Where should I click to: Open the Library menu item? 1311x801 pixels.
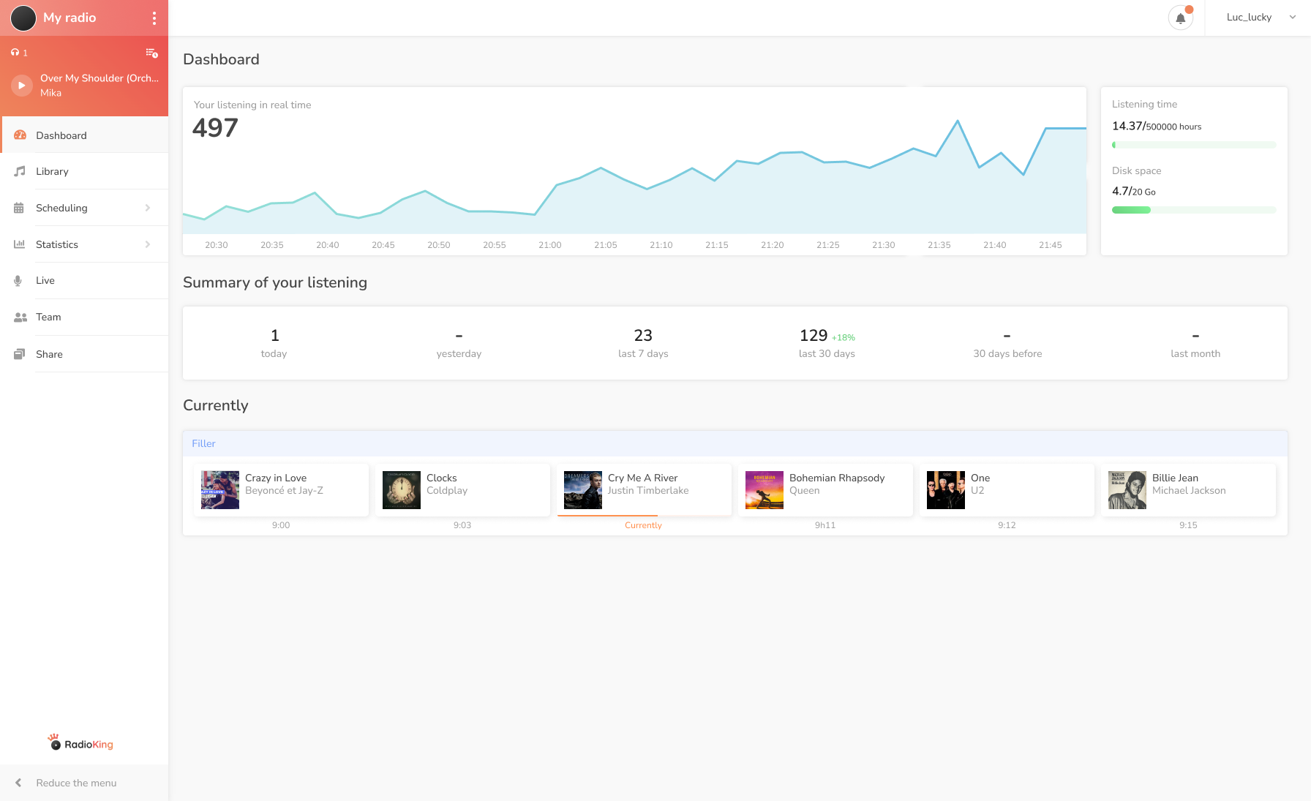point(84,171)
